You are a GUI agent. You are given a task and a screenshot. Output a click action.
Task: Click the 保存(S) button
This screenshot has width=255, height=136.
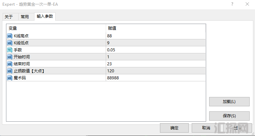tap(229, 116)
